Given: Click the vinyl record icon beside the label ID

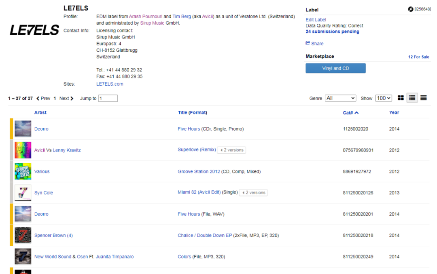Looking at the screenshot, I should tap(411, 9).
